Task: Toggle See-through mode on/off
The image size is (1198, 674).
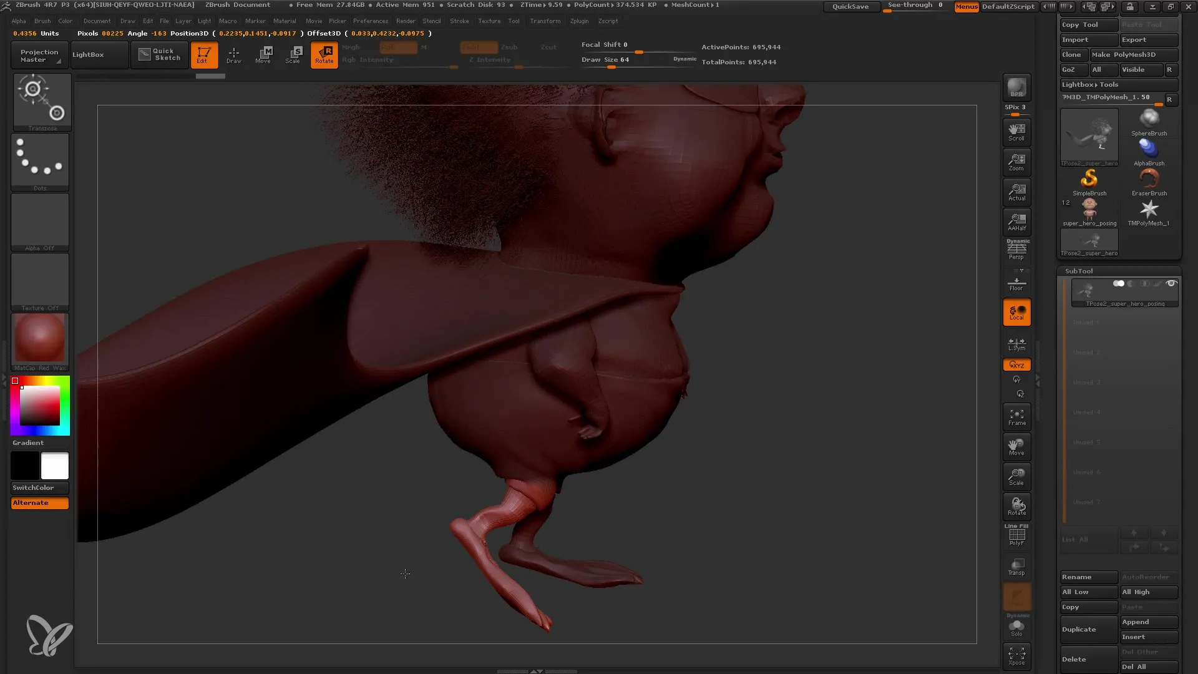Action: coord(916,7)
